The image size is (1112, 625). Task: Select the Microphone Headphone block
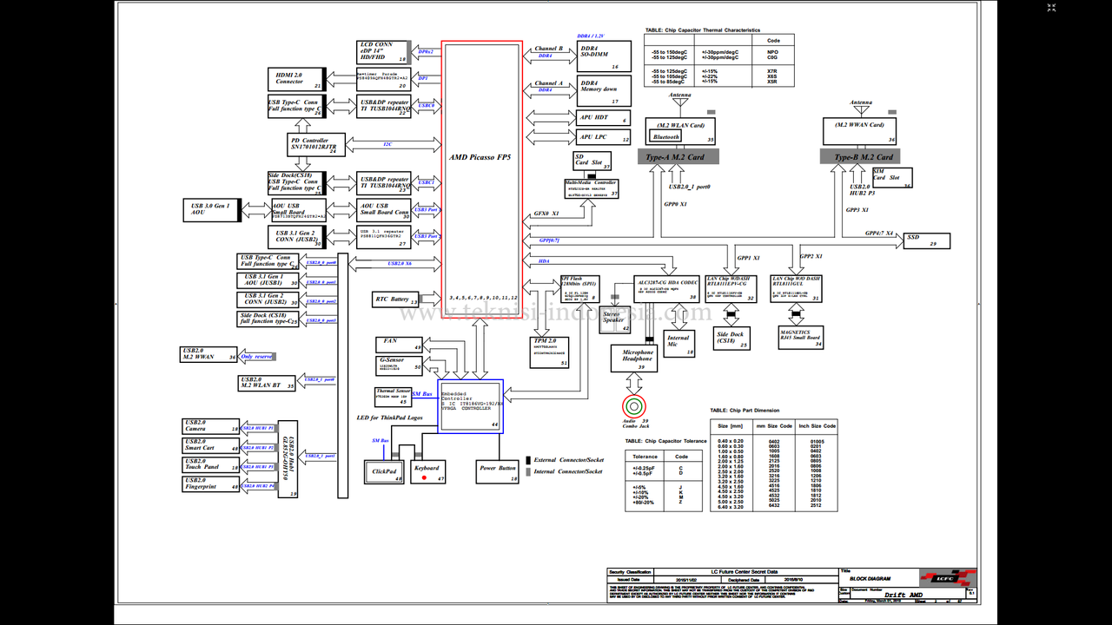click(633, 359)
